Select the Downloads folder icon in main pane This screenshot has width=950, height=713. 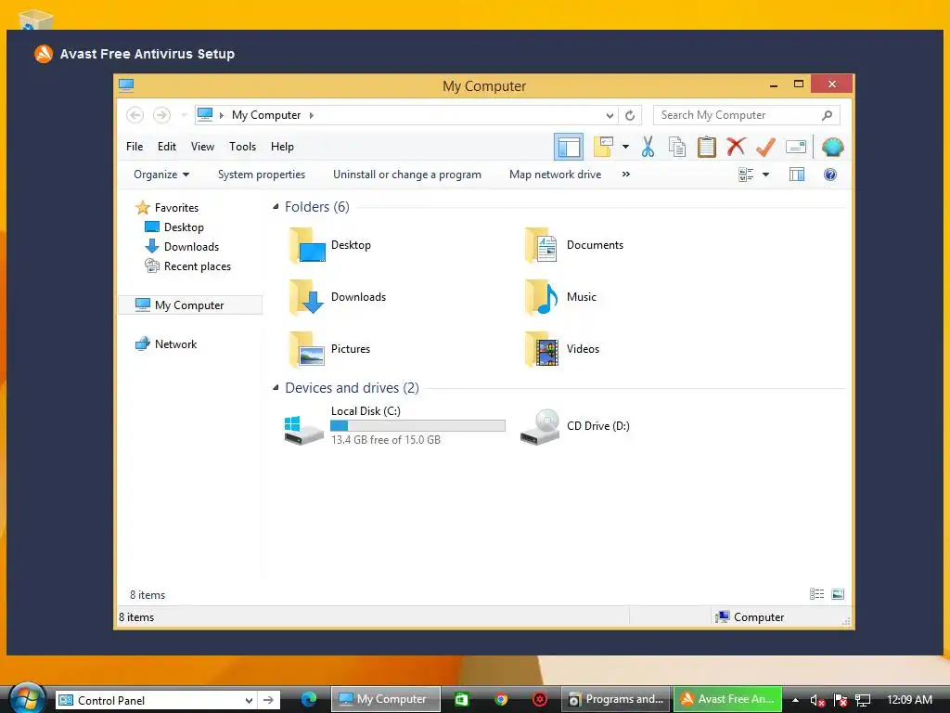308,297
